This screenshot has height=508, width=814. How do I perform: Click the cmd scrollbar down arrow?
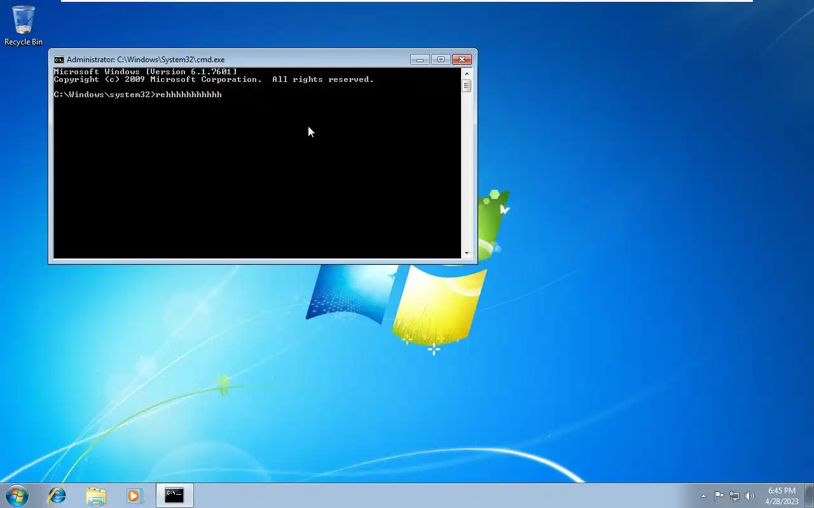click(x=467, y=253)
